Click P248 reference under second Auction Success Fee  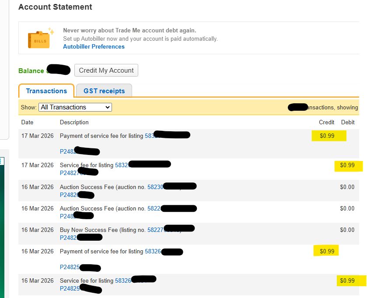tap(66, 216)
